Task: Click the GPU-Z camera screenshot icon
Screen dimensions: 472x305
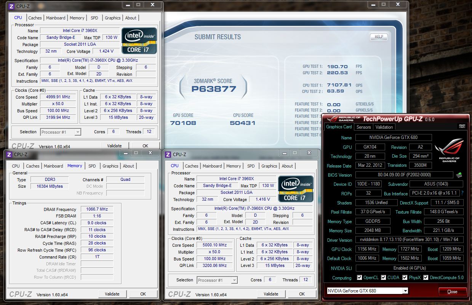Action: (462, 126)
